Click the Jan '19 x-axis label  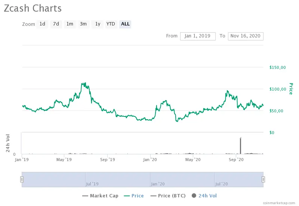click(x=22, y=160)
